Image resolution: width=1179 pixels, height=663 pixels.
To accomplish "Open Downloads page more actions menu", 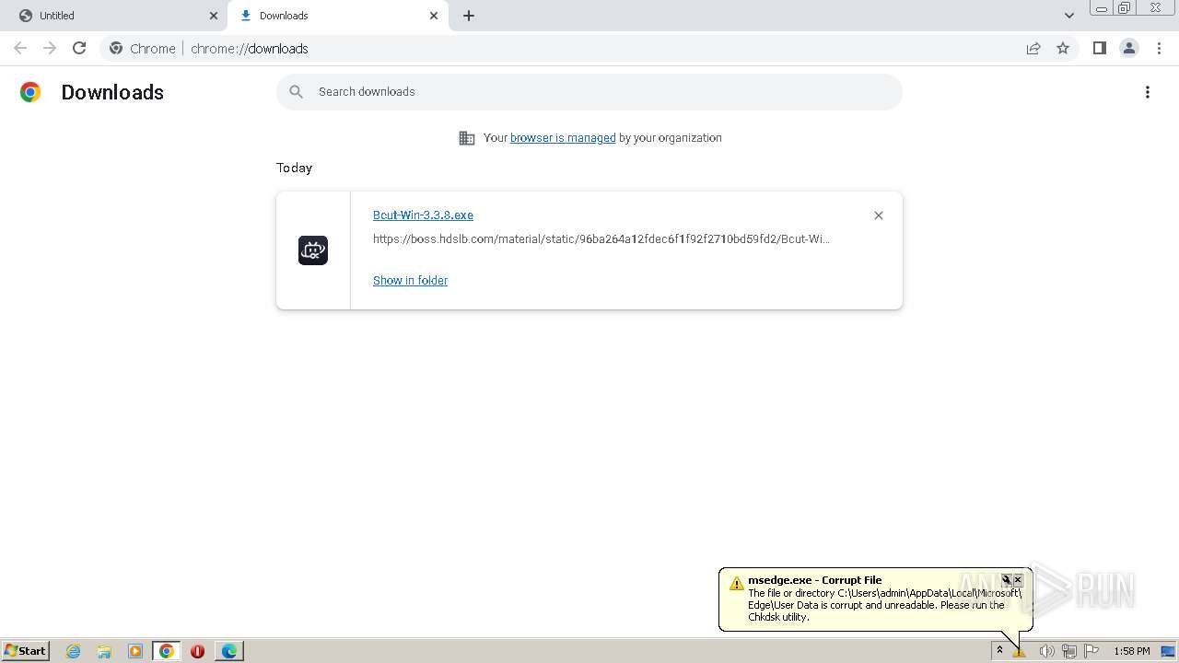I will pyautogui.click(x=1148, y=92).
